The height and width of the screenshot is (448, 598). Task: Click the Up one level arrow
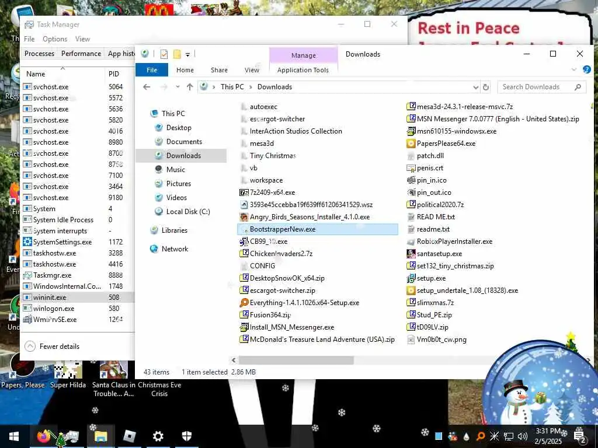coord(190,87)
